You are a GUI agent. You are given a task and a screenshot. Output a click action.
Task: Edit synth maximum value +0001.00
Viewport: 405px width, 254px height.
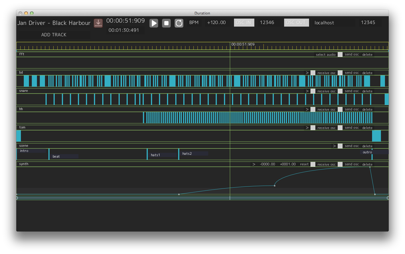[288, 164]
